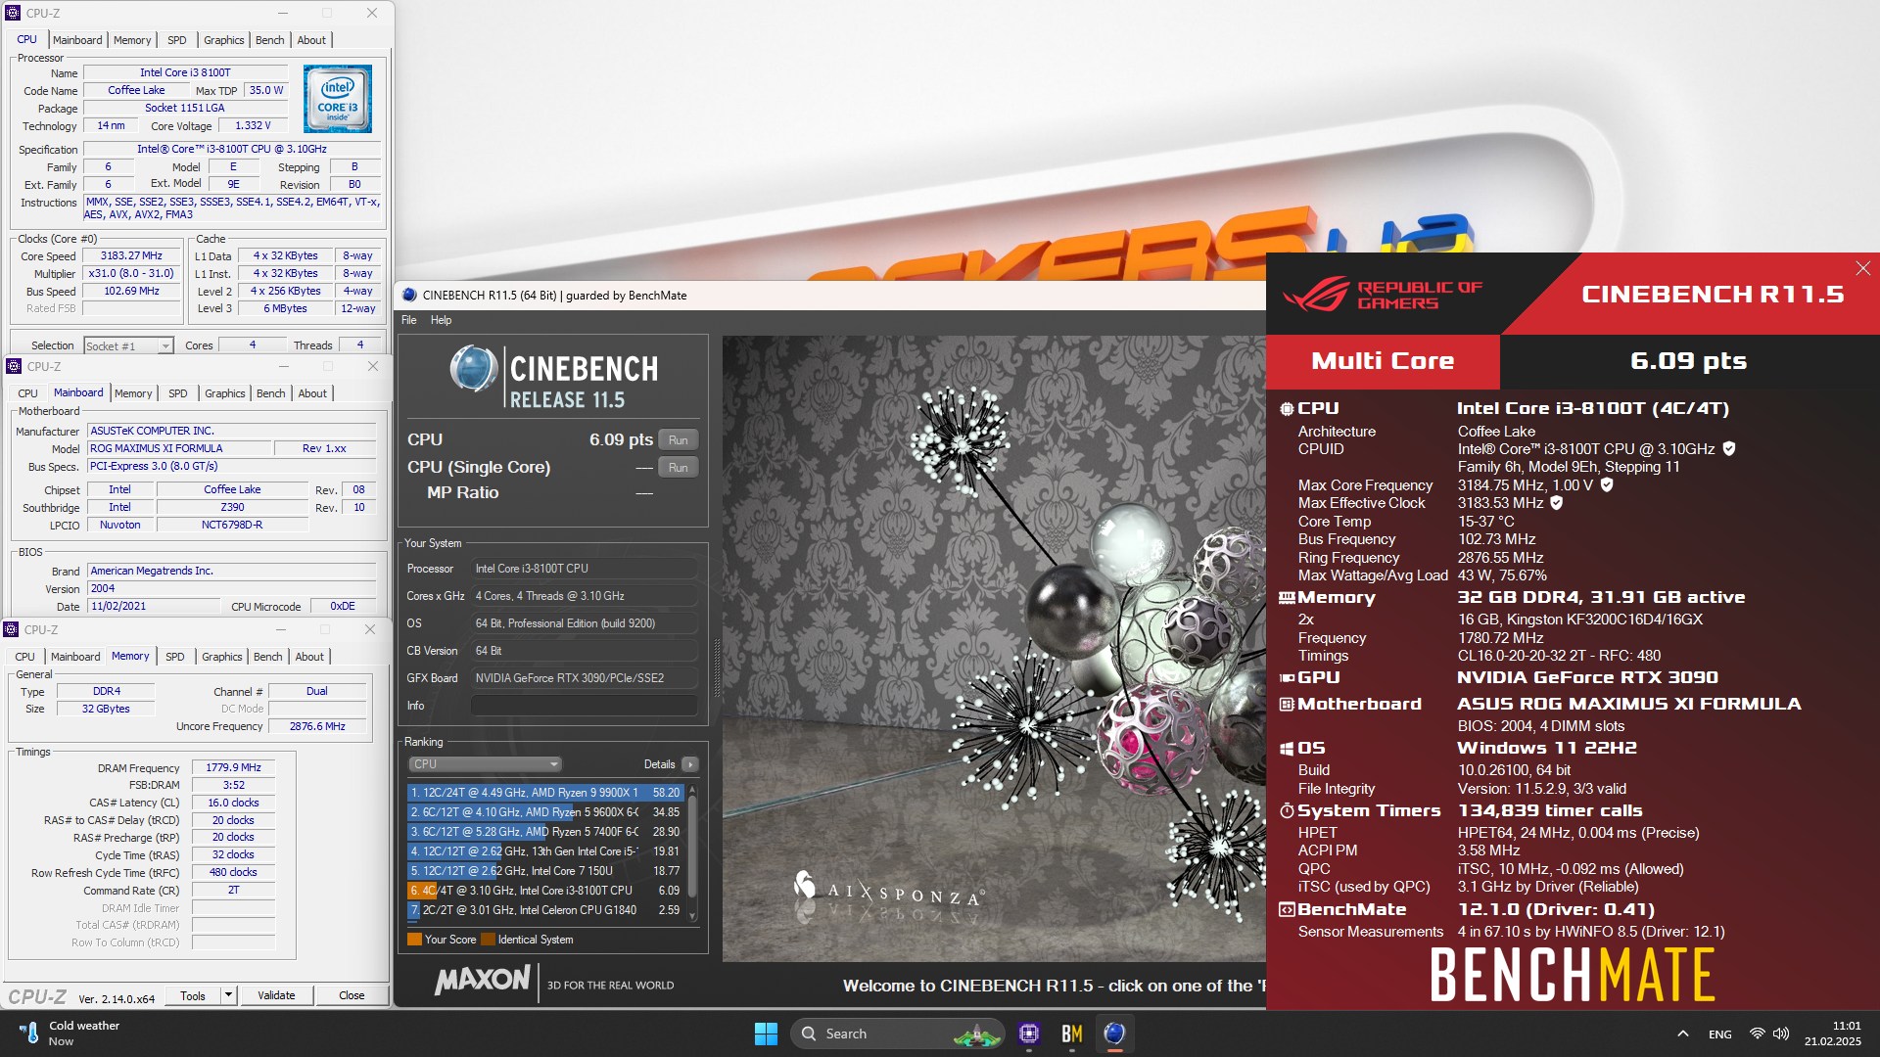Switch to Graphics tab in top CPU-Z
The image size is (1880, 1057).
pyautogui.click(x=223, y=40)
